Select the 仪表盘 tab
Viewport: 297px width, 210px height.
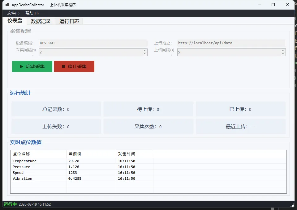[x=15, y=21]
